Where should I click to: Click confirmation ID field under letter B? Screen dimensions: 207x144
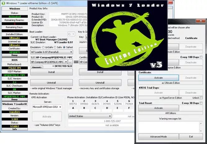(84, 111)
